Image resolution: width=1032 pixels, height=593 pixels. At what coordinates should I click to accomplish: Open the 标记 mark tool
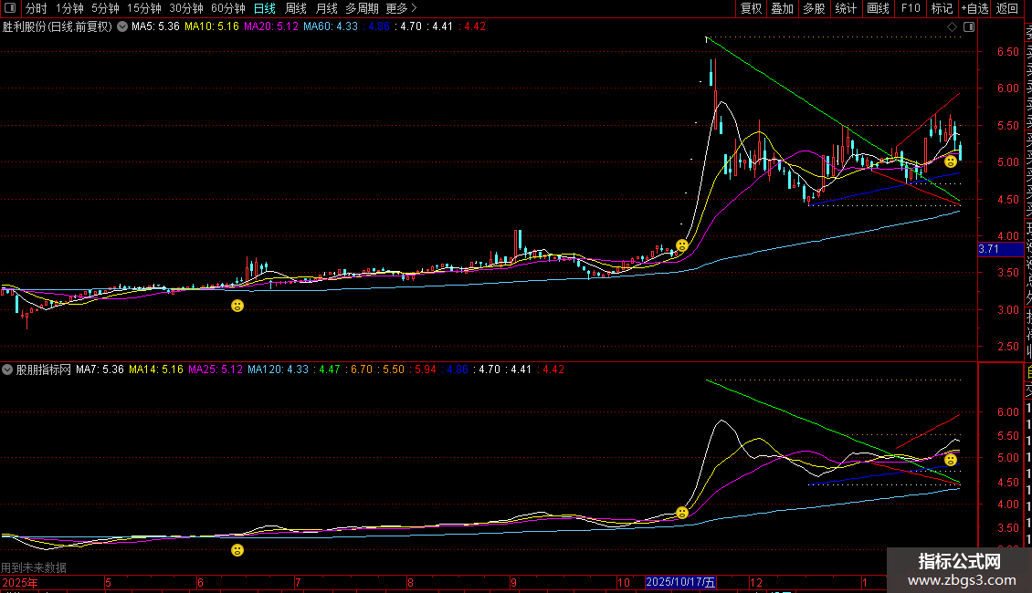941,8
